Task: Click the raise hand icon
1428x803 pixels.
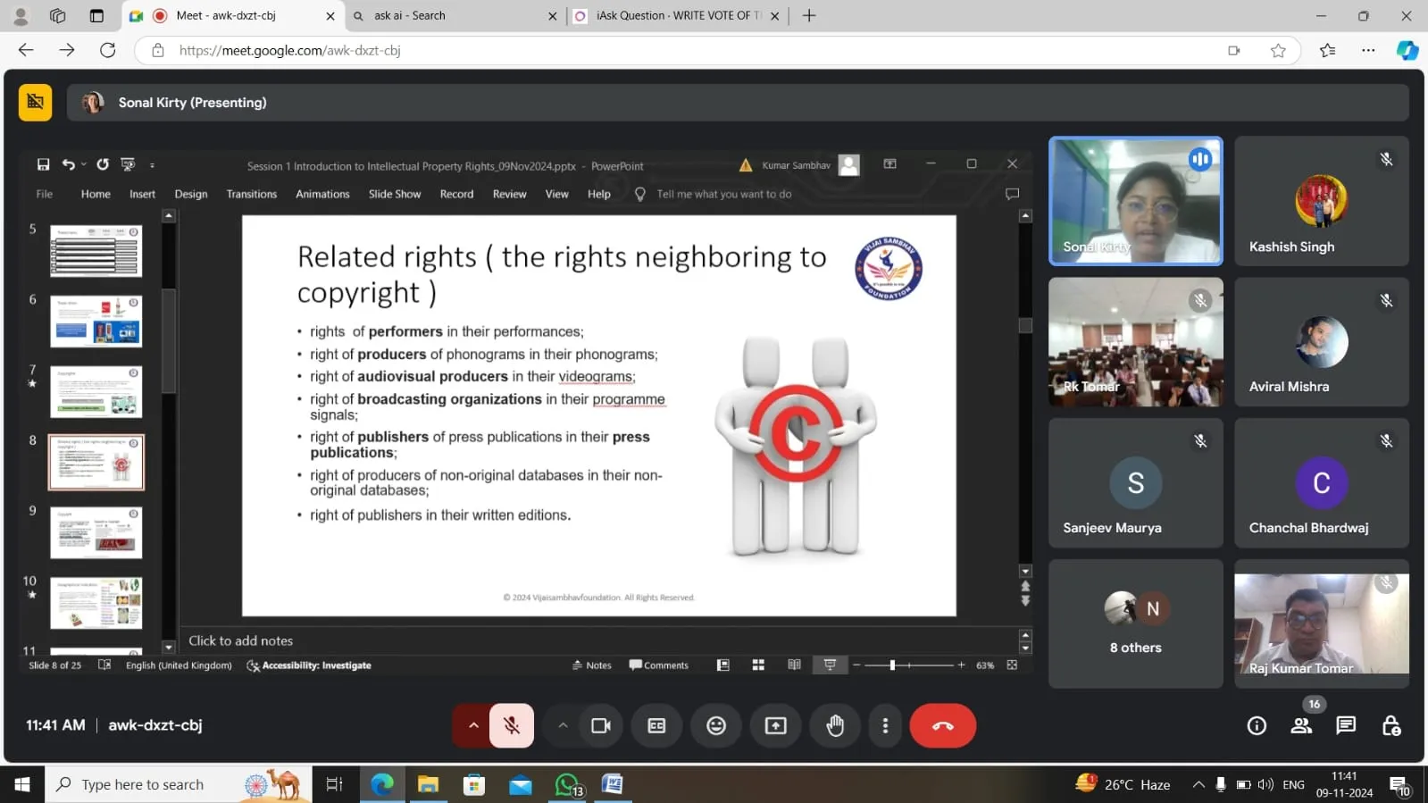Action: coord(835,725)
